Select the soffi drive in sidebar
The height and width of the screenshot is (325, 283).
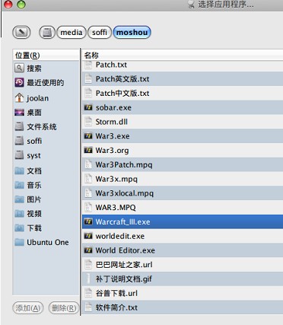pos(46,141)
